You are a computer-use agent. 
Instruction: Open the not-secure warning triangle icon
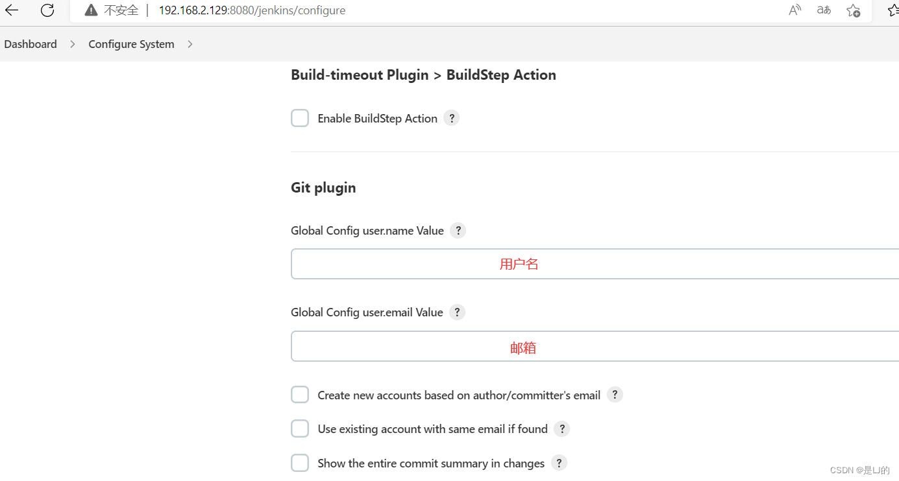(91, 10)
